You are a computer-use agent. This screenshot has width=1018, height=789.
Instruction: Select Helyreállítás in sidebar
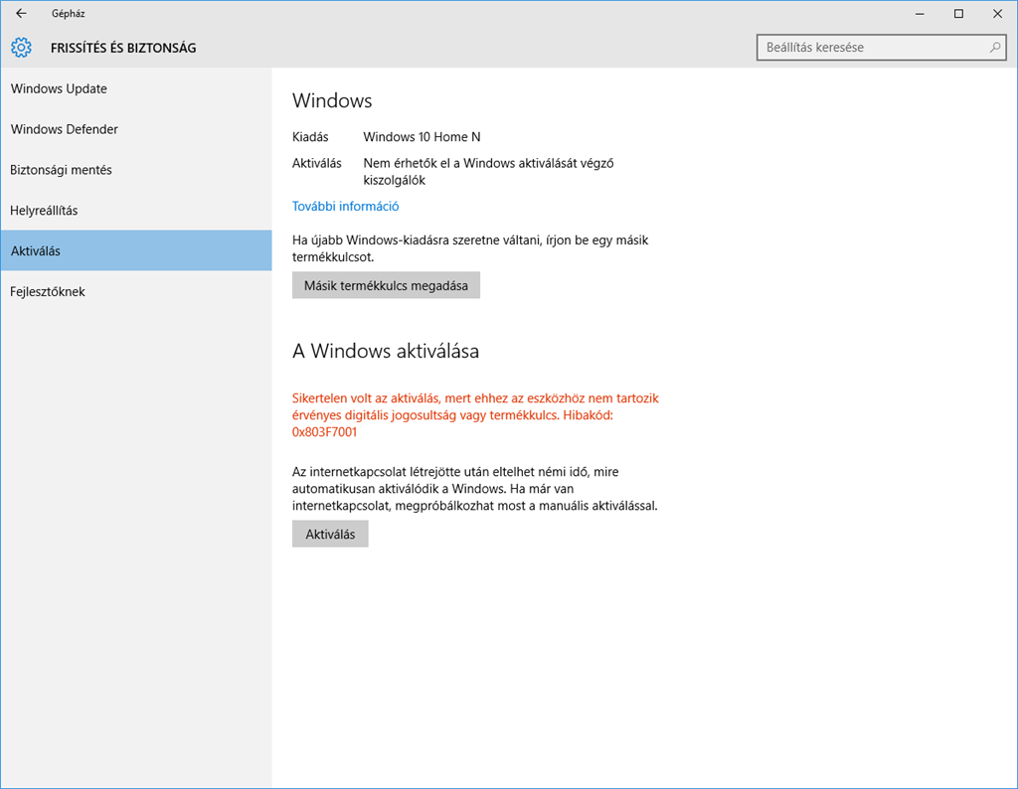pos(136,211)
